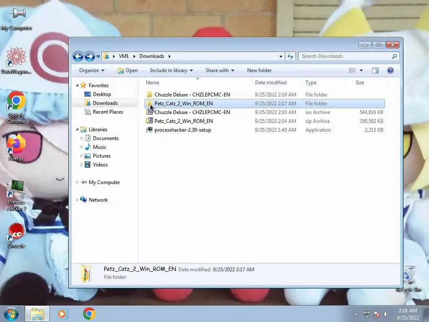Click VM1 in the address breadcrumb
The image size is (429, 322).
click(x=124, y=56)
